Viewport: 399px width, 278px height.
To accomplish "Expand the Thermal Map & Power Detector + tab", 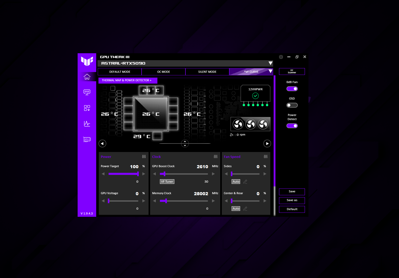I will coord(128,80).
